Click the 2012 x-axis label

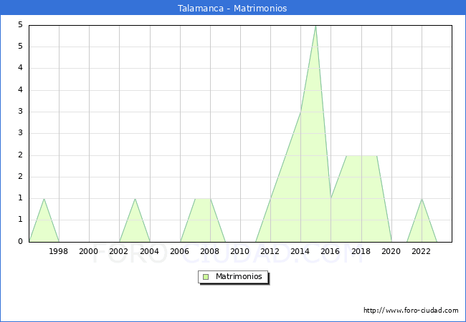click(270, 251)
